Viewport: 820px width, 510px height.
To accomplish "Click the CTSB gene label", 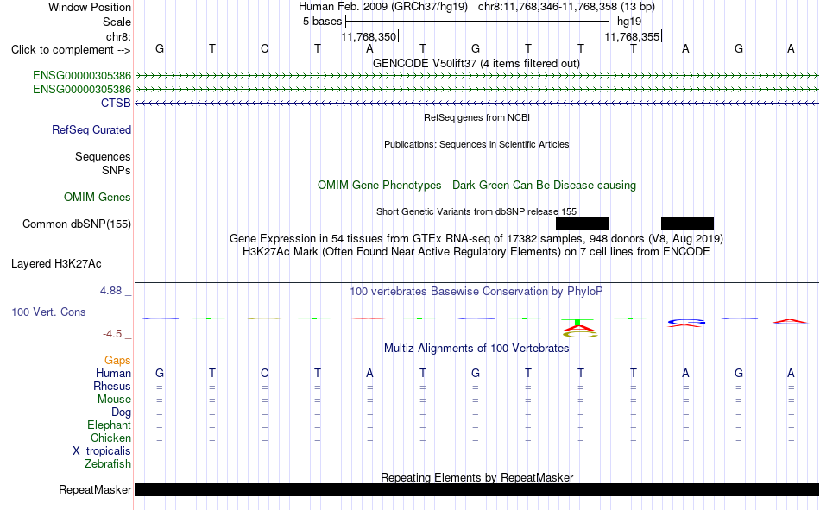I will [116, 103].
